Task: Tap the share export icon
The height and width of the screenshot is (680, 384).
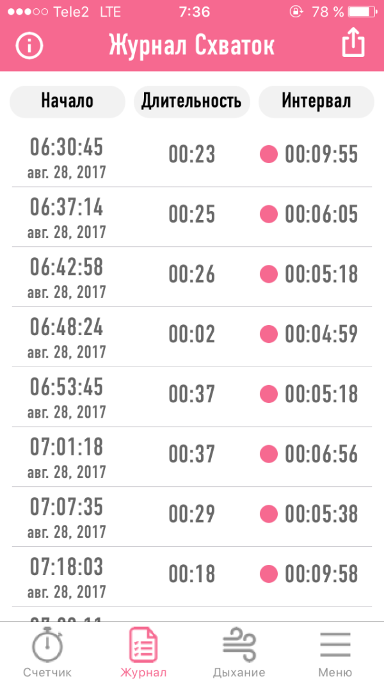Action: pyautogui.click(x=353, y=43)
